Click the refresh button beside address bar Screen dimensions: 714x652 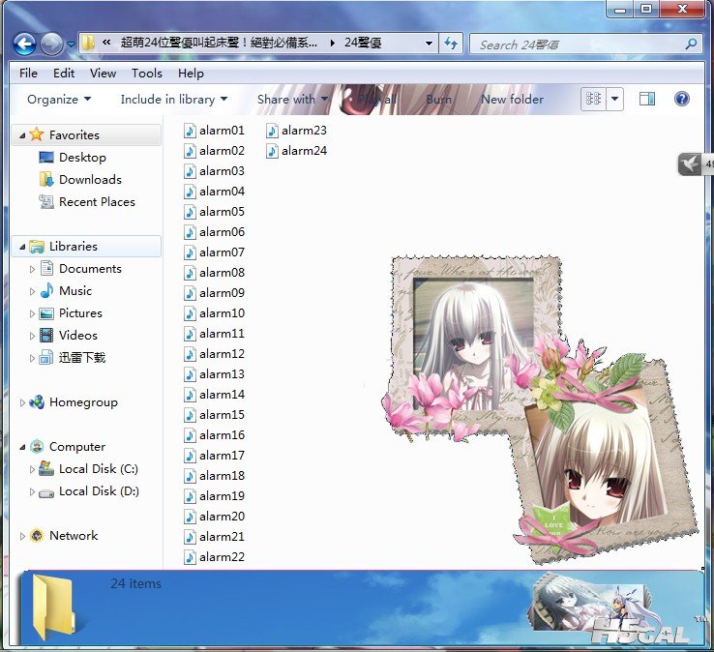pyautogui.click(x=451, y=44)
